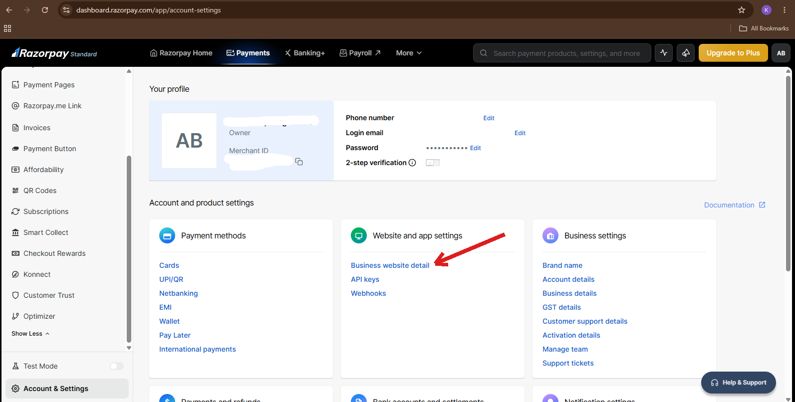Click the search payment products field

562,53
